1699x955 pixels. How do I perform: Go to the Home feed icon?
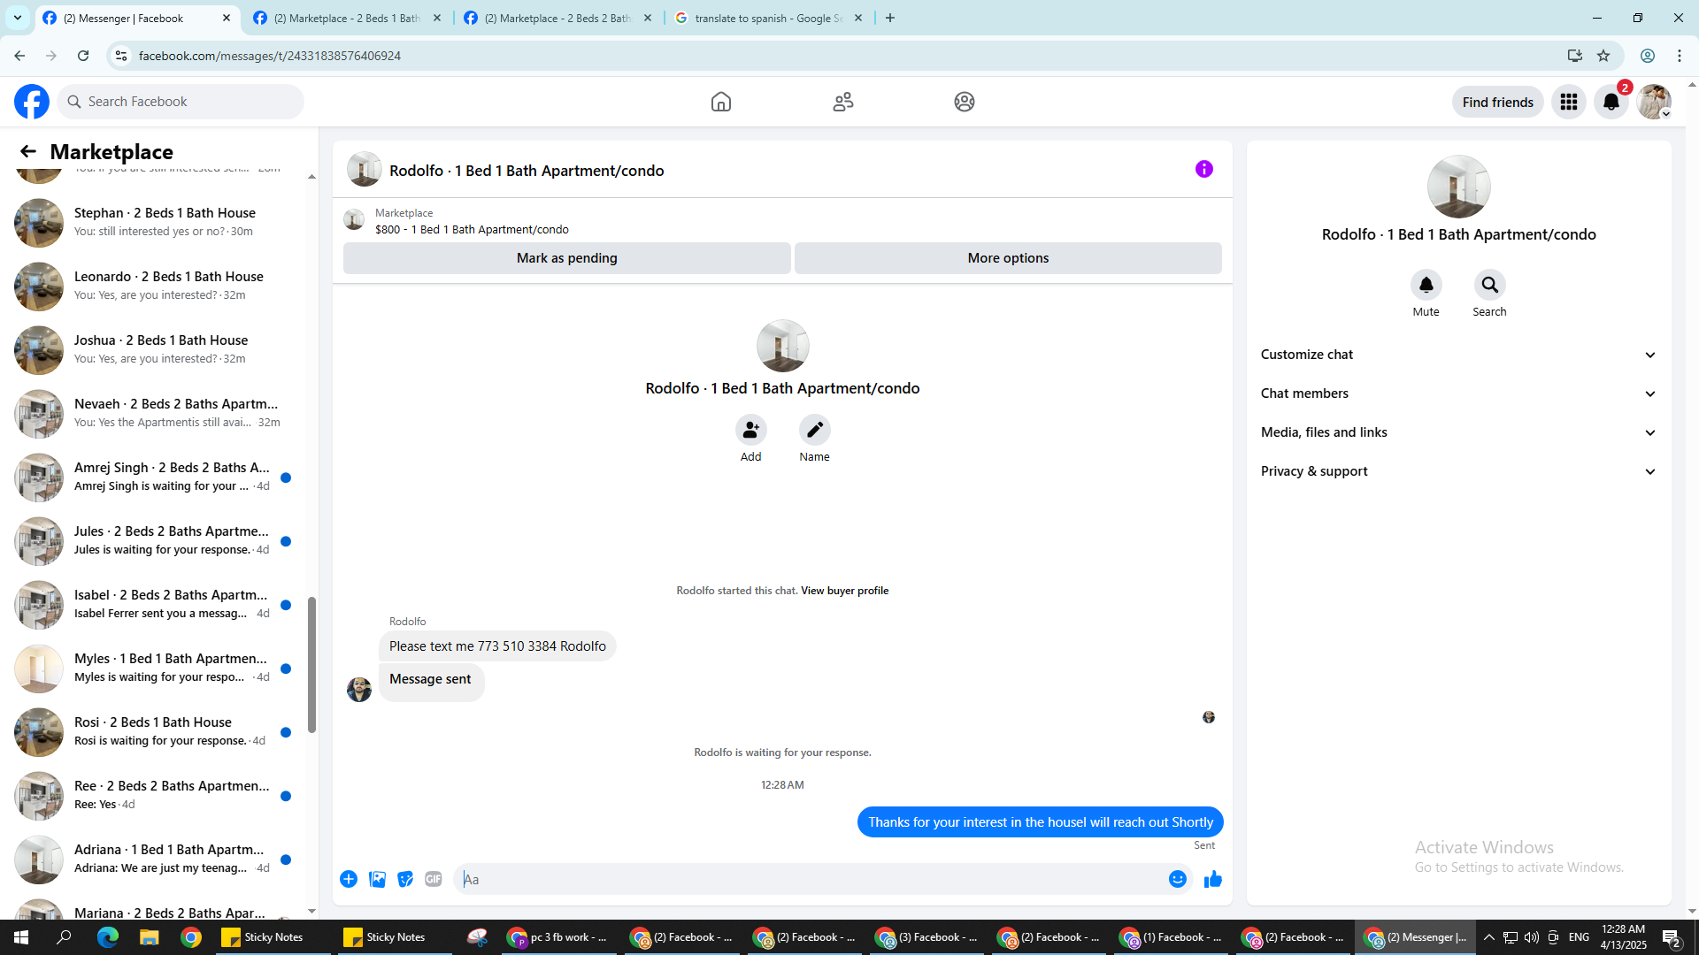click(721, 102)
